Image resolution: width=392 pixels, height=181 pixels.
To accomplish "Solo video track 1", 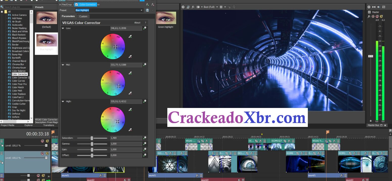I will [x=47, y=141].
